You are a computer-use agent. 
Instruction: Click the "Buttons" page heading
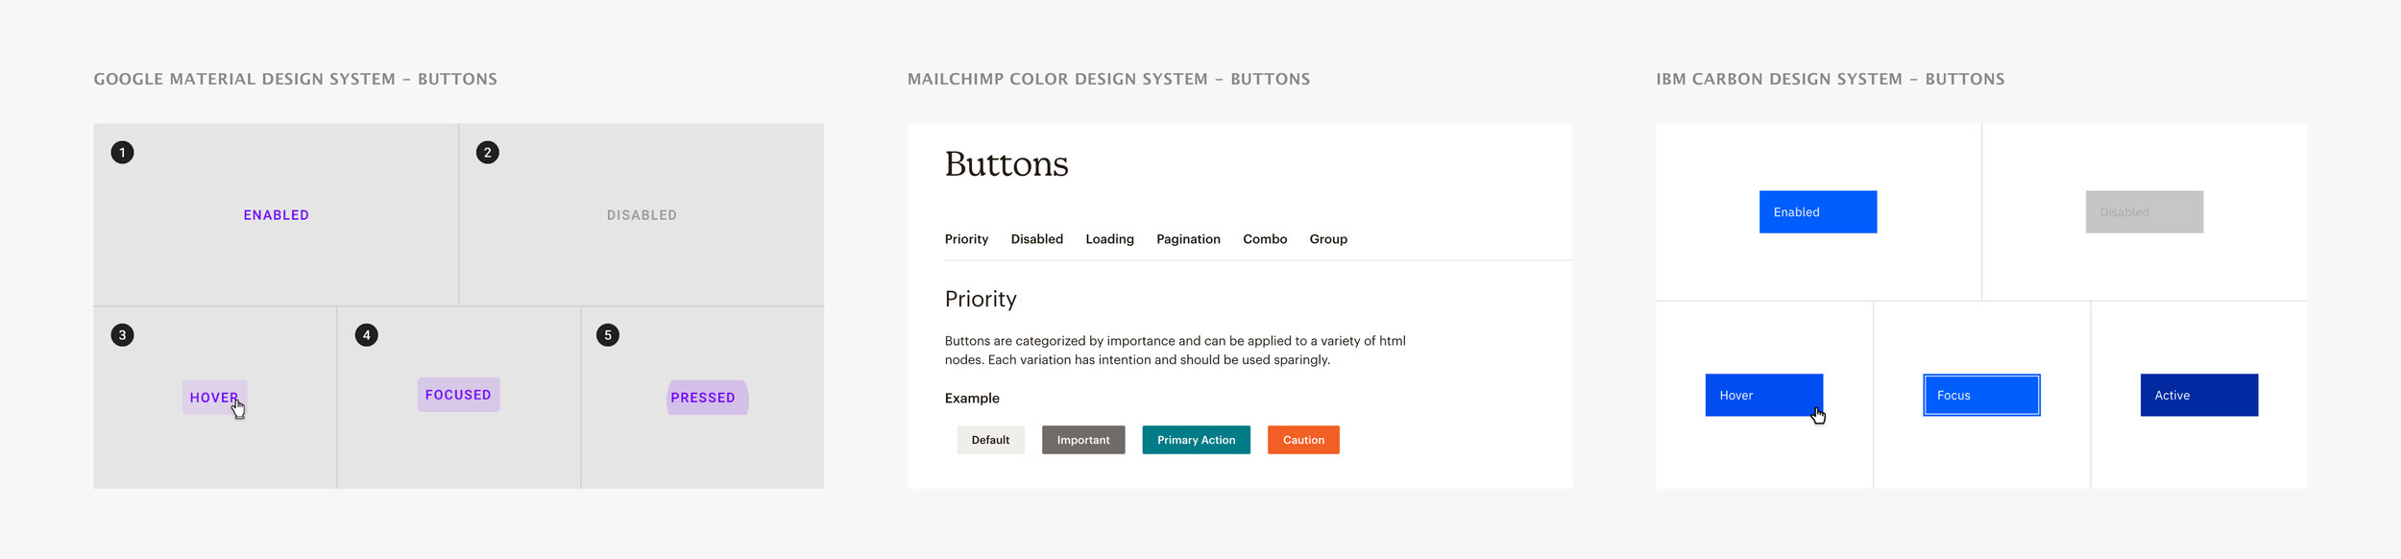click(x=1006, y=164)
